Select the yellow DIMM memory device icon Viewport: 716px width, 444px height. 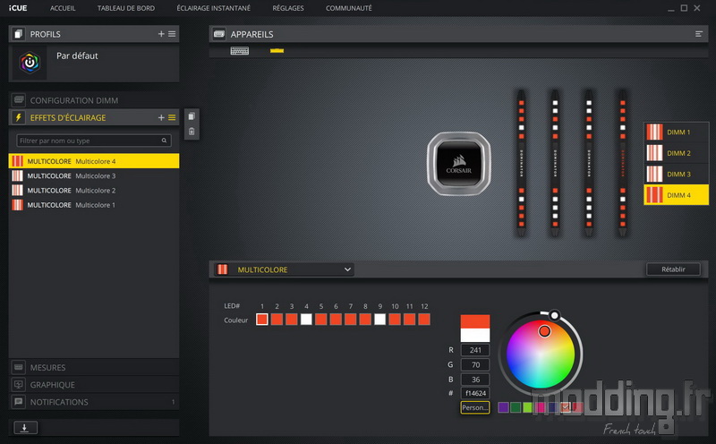pyautogui.click(x=277, y=51)
